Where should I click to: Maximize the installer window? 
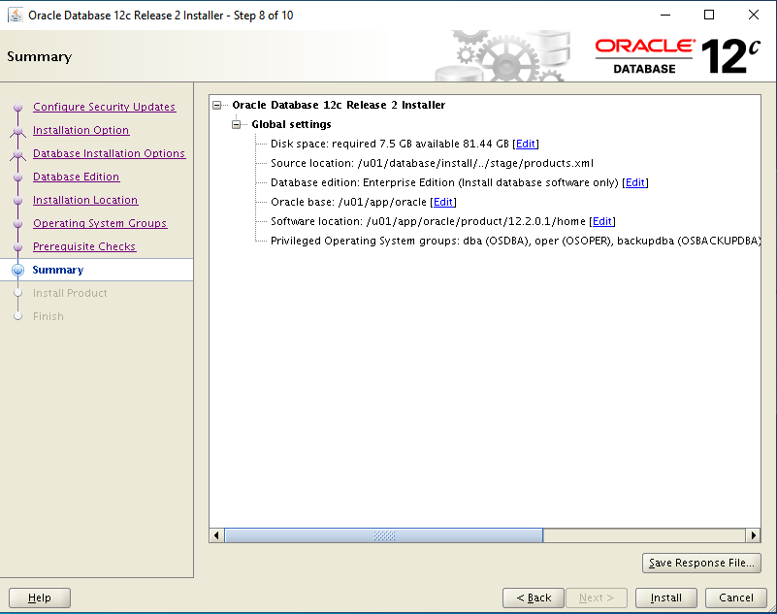click(709, 15)
